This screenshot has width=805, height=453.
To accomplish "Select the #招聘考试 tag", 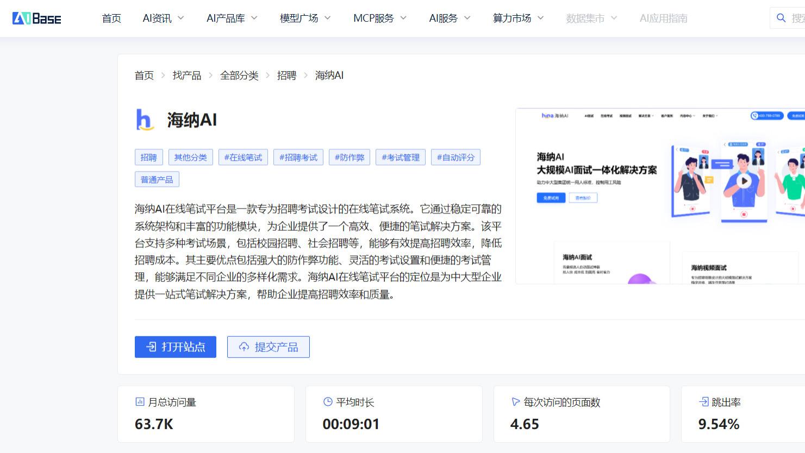I will [x=298, y=158].
